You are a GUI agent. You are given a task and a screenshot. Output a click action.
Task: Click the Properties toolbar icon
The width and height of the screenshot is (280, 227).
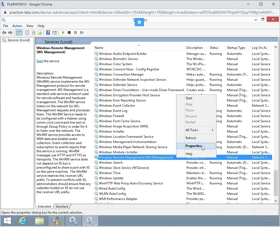coord(27,32)
